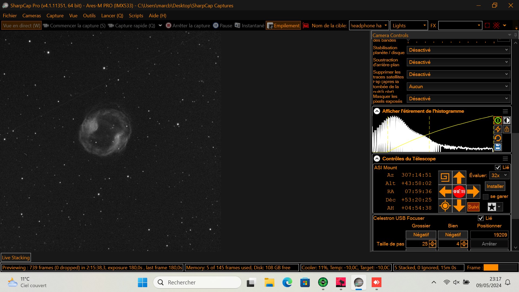Move the mount up with the up arrow
The width and height of the screenshot is (519, 292).
(x=459, y=178)
